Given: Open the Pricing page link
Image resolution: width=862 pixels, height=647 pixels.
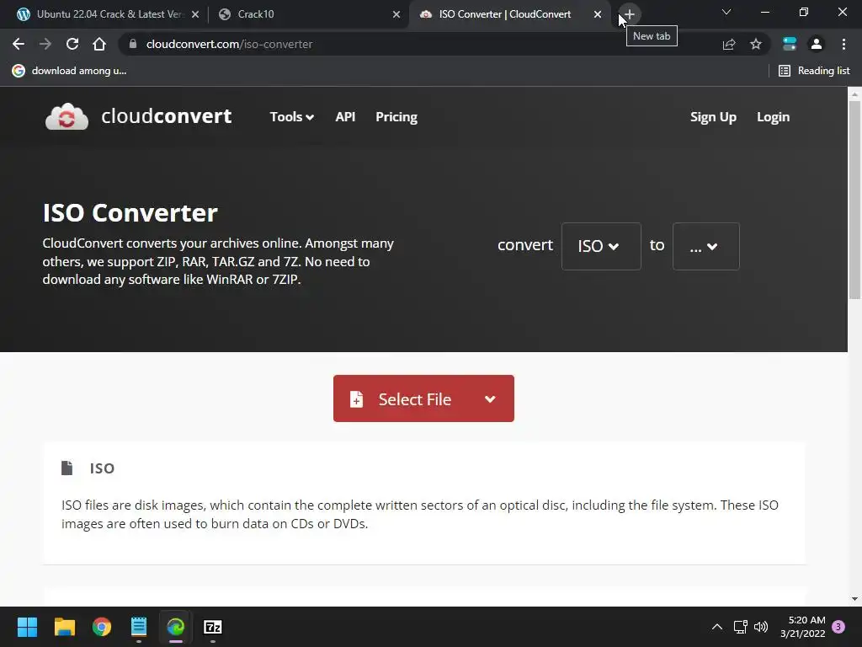Looking at the screenshot, I should coord(396,116).
